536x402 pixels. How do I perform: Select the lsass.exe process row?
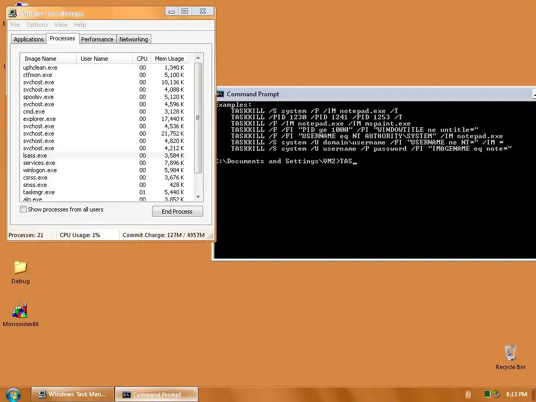(x=104, y=155)
